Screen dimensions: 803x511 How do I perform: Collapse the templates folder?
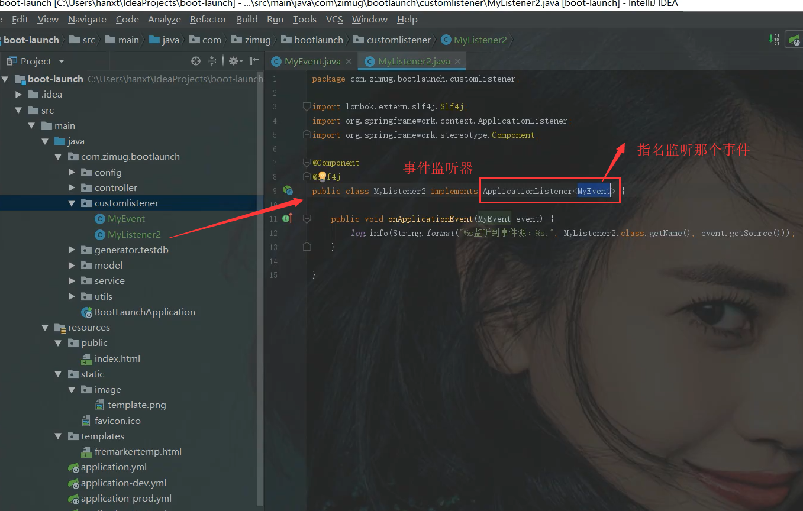coord(58,436)
